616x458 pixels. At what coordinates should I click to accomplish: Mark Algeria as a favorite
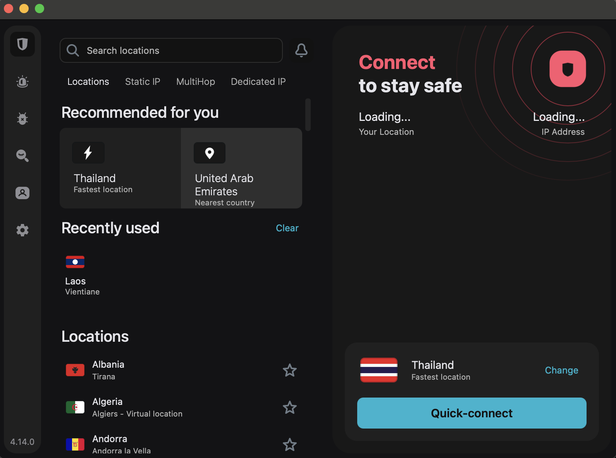tap(289, 408)
